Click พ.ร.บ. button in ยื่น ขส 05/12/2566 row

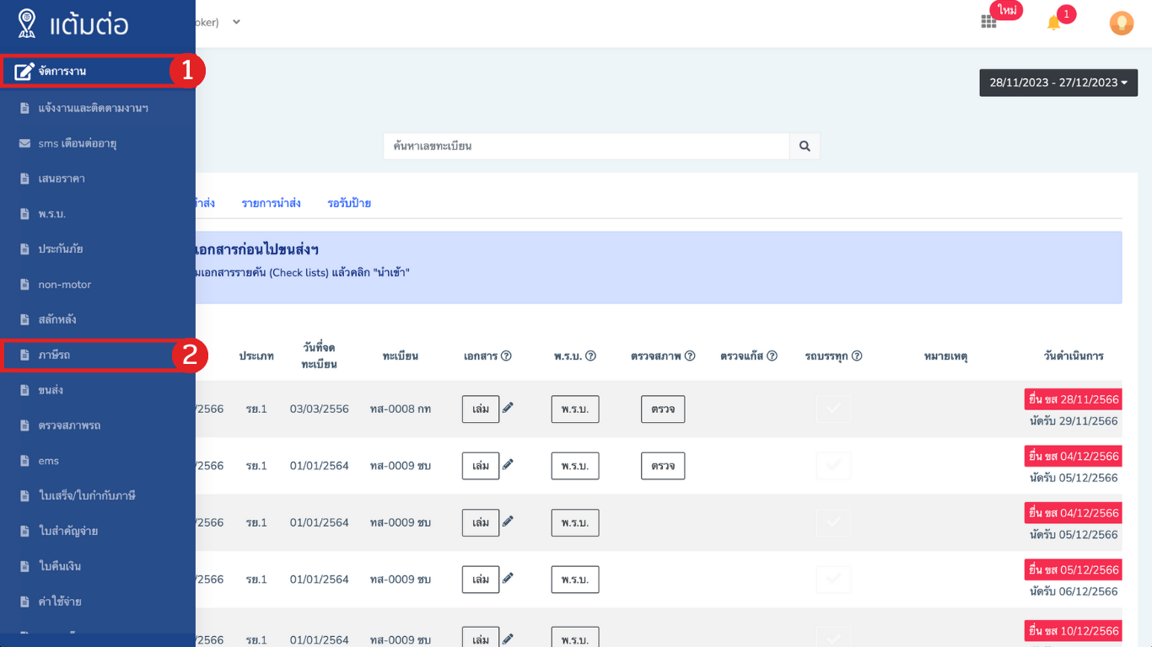(575, 579)
